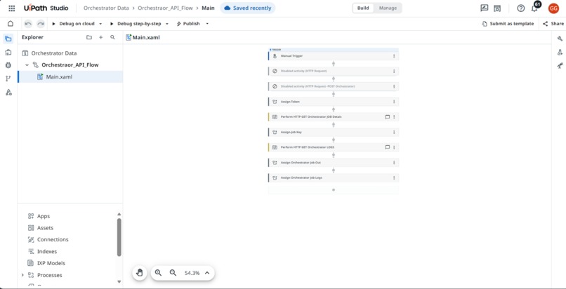566x289 pixels.
Task: Add a new item with Explorer plus icon
Action: click(x=101, y=37)
